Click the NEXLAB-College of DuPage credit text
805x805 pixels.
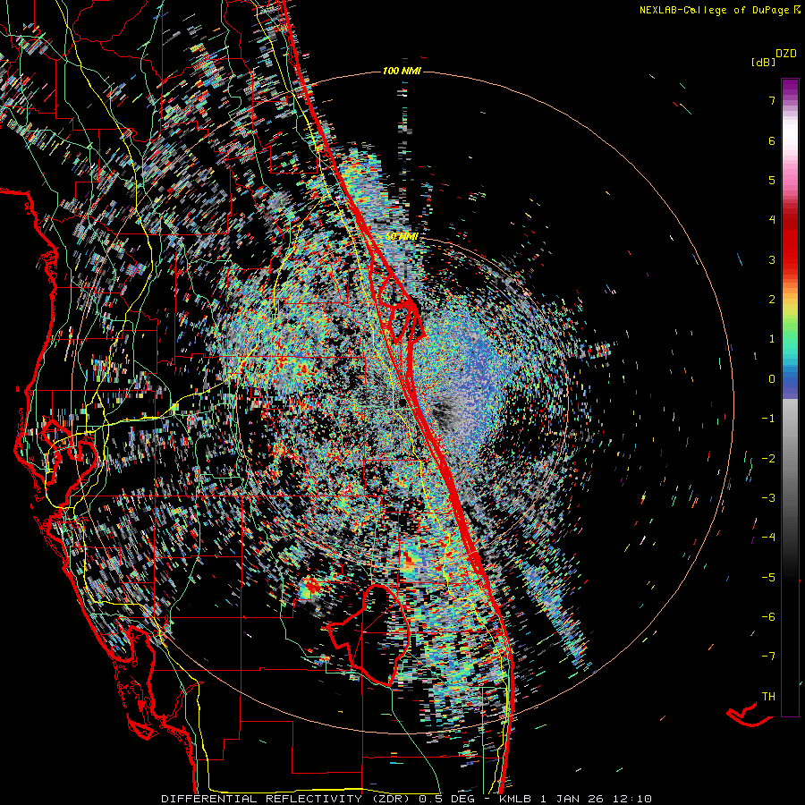pos(719,10)
